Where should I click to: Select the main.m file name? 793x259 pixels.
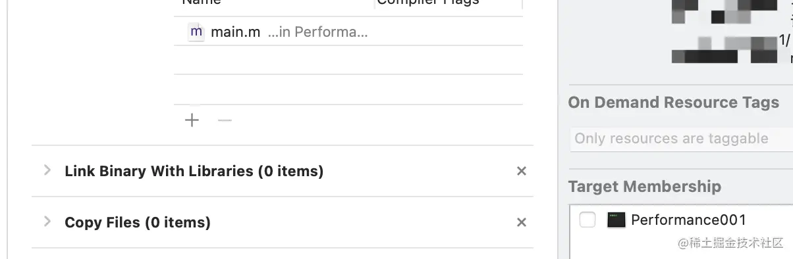tap(236, 32)
